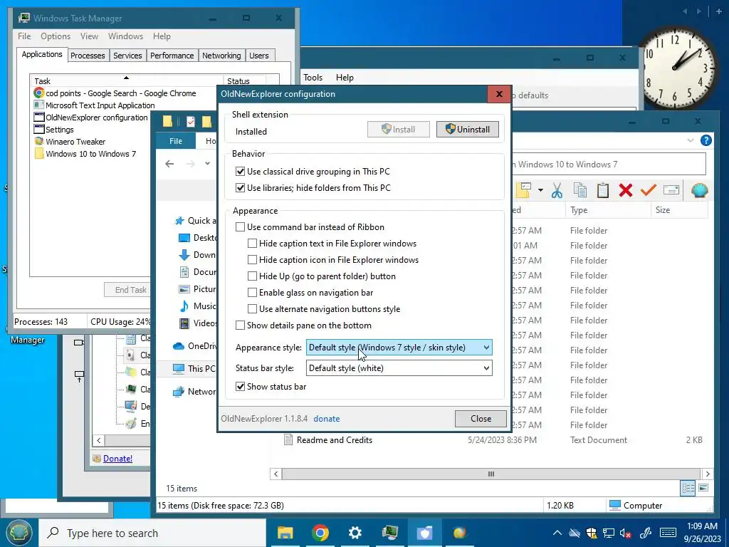Image resolution: width=729 pixels, height=547 pixels.
Task: Check Hide caption icon in File Explorer
Action: (x=253, y=259)
